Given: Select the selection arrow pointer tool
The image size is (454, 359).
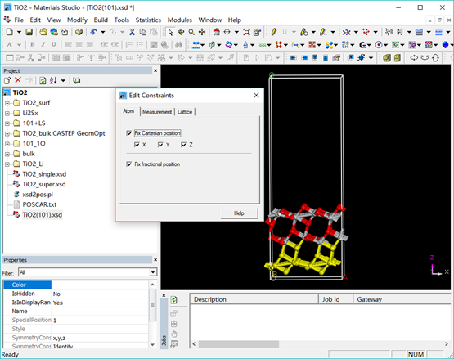Looking at the screenshot, I should tap(170, 32).
